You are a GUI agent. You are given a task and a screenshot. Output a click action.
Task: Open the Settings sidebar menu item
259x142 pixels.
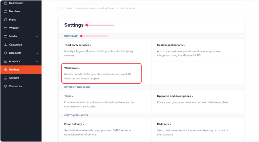coord(14,70)
